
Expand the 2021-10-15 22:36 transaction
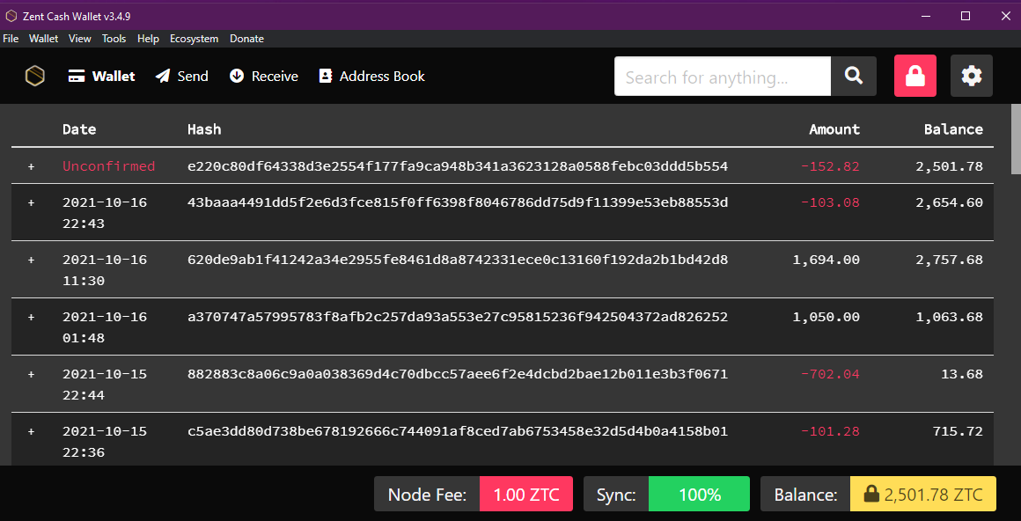(31, 431)
